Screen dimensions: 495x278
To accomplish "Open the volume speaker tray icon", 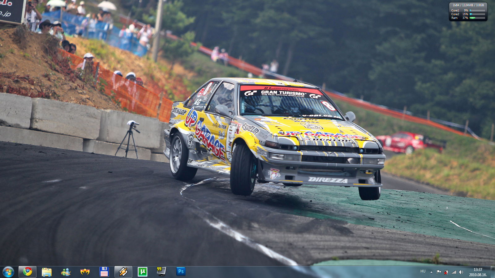I will (x=461, y=272).
